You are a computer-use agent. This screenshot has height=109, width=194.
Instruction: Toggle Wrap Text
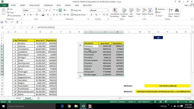(x=76, y=10)
